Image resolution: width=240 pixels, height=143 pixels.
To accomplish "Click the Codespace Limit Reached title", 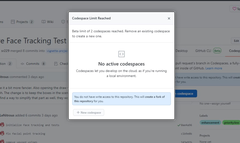I will pos(91,18).
